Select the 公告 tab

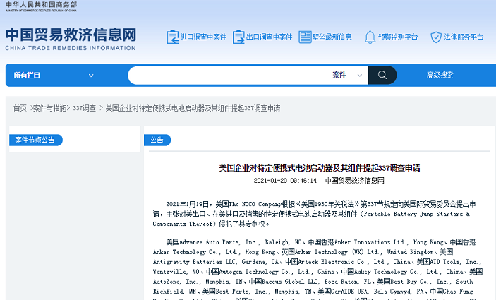tap(157, 140)
